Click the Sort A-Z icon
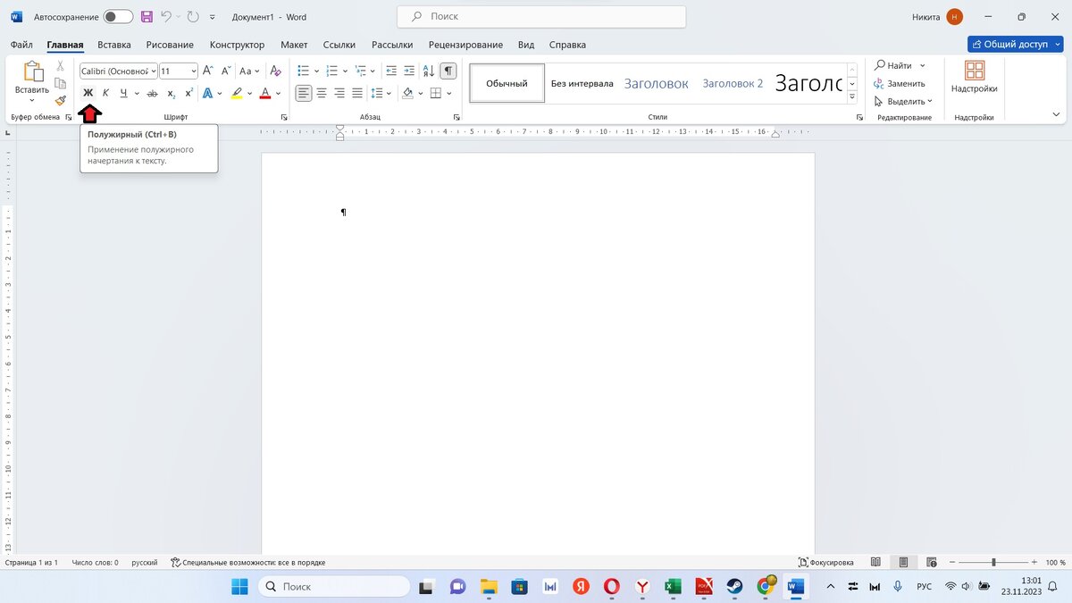The width and height of the screenshot is (1072, 603). (x=429, y=71)
